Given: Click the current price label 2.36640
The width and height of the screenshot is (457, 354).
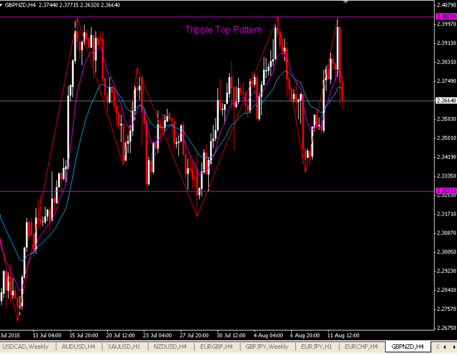Looking at the screenshot, I should click(x=446, y=101).
